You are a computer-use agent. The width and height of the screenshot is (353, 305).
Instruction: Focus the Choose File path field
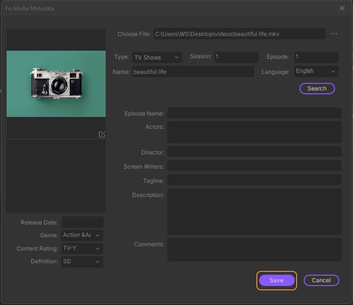click(x=239, y=34)
